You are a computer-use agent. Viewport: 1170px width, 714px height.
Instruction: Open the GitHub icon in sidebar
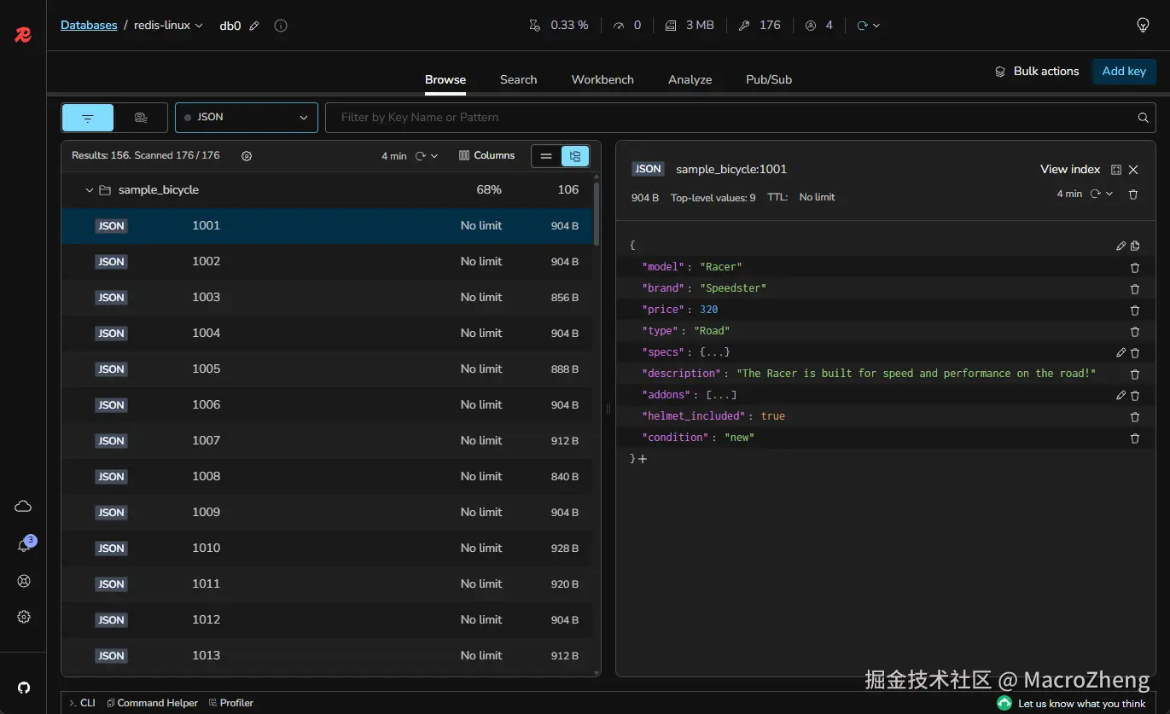pos(24,688)
